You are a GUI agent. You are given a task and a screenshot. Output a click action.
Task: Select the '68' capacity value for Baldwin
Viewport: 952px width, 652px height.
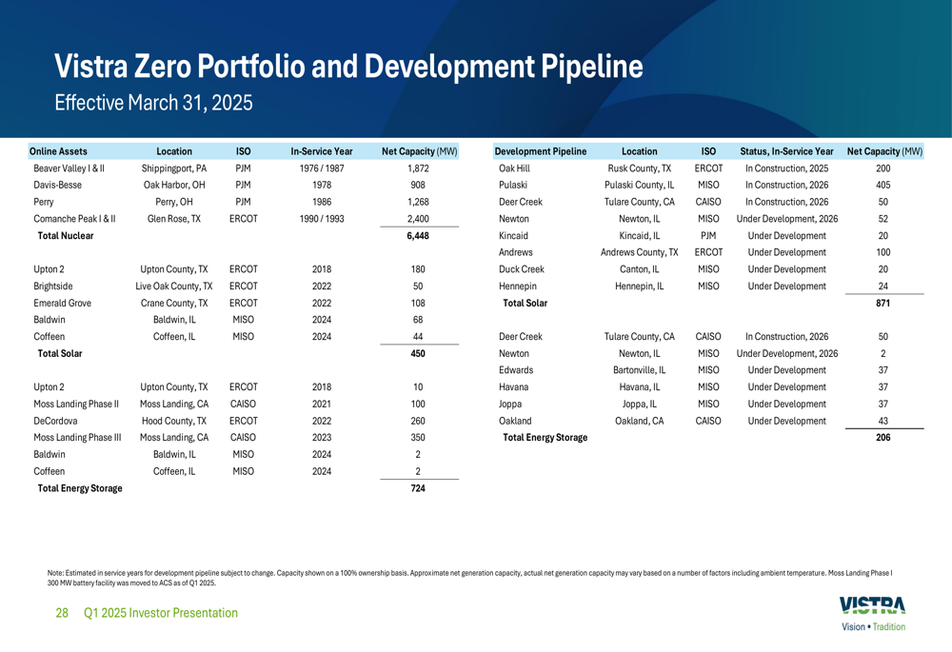click(418, 319)
